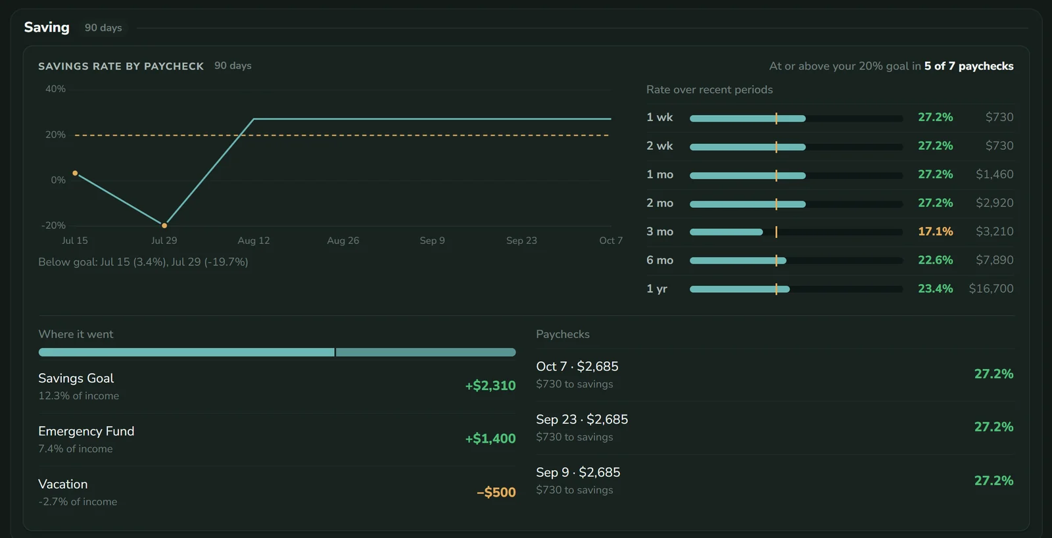1052x538 pixels.
Task: Click the 6 mo rate progress bar
Action: pyautogui.click(x=796, y=260)
